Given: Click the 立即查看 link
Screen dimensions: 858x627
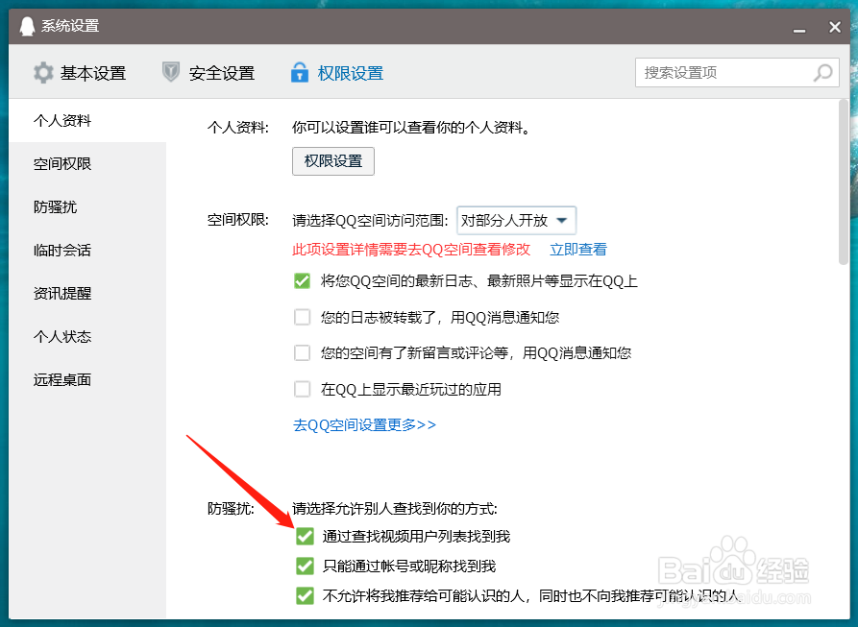Looking at the screenshot, I should pos(578,250).
